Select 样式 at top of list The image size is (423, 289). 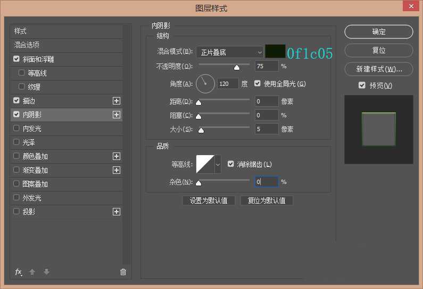pyautogui.click(x=20, y=31)
